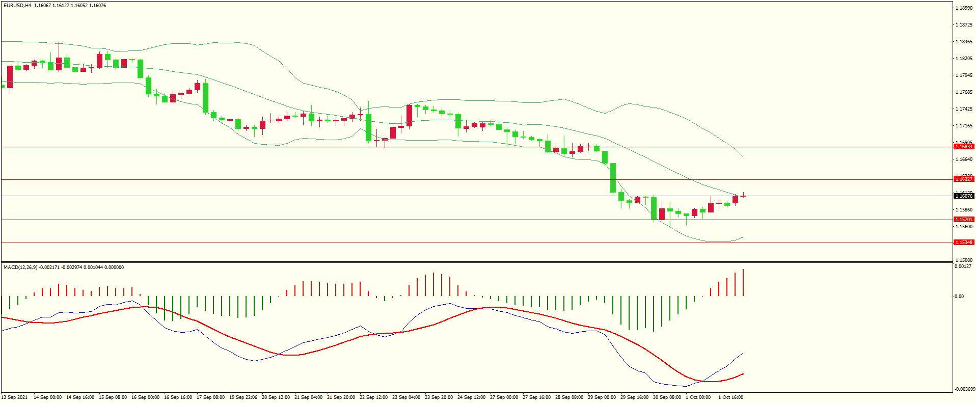Click the 20 Sep 12:00 time label
976x403 pixels.
pyautogui.click(x=276, y=397)
